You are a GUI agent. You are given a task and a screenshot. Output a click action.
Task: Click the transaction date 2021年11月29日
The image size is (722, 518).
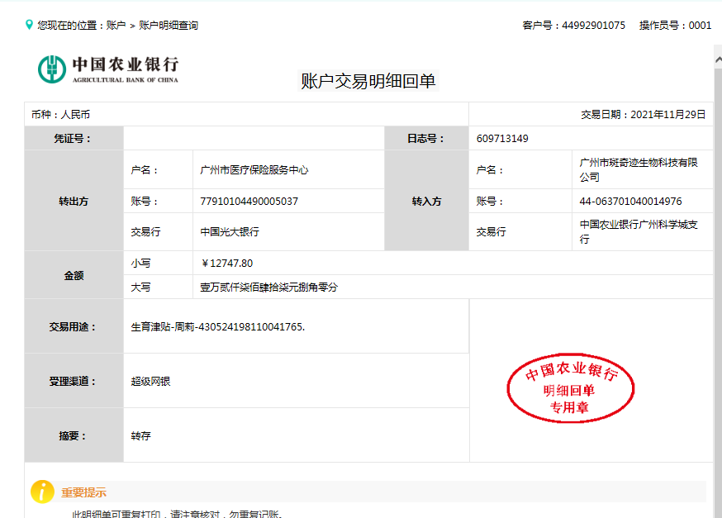668,115
